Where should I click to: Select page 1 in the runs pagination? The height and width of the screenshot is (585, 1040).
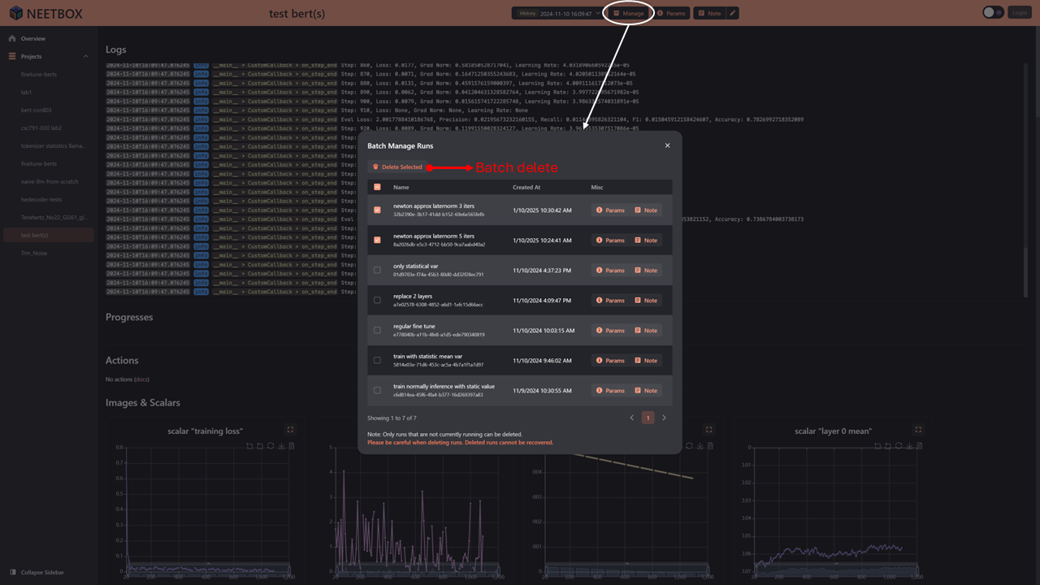[648, 417]
